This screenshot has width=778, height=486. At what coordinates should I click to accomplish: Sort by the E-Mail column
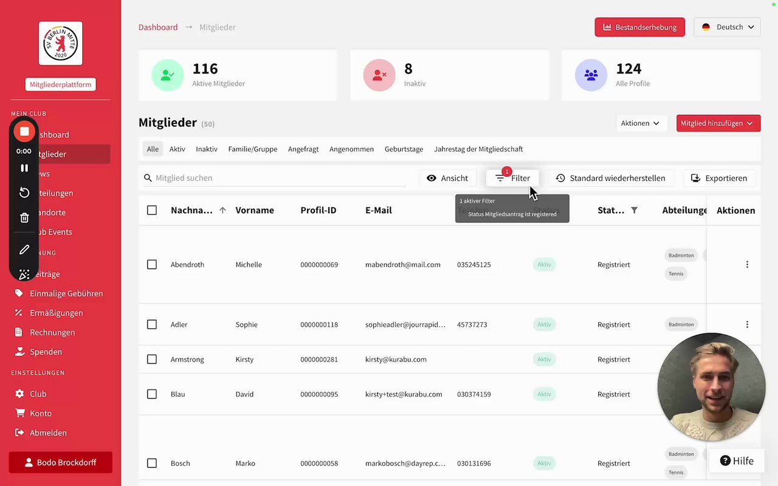click(x=379, y=210)
